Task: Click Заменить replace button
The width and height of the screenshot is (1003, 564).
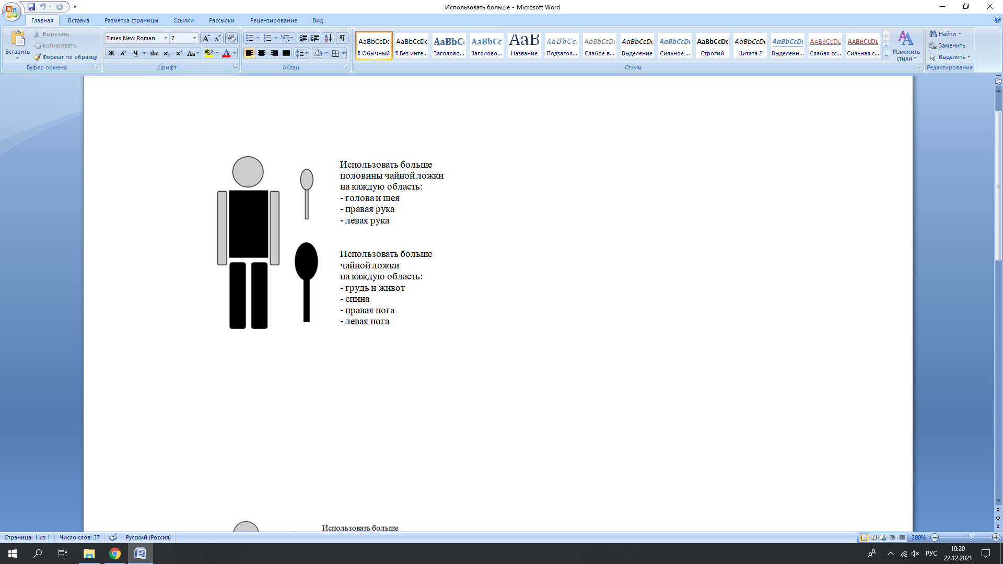Action: (x=947, y=45)
